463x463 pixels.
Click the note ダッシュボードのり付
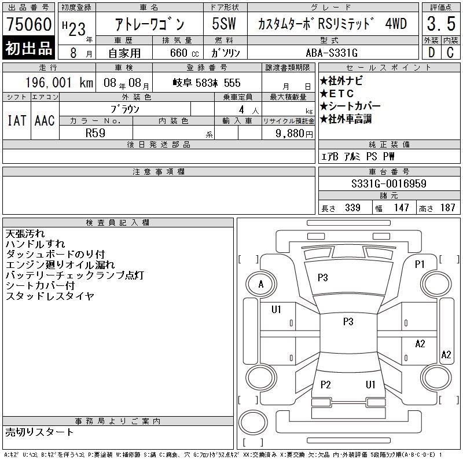coord(55,255)
